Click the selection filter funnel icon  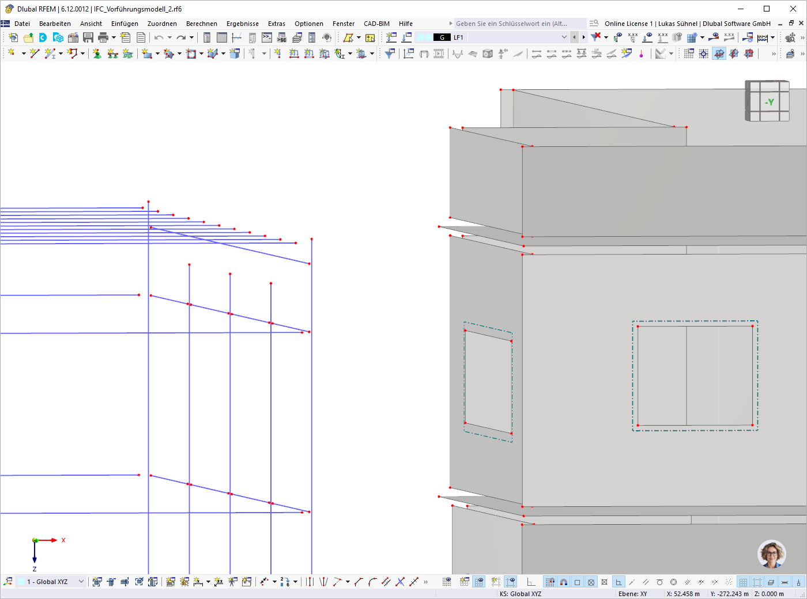coord(390,54)
